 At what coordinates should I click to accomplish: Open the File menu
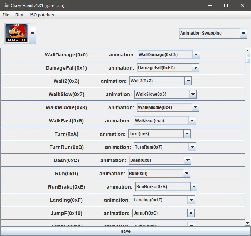(x=6, y=15)
